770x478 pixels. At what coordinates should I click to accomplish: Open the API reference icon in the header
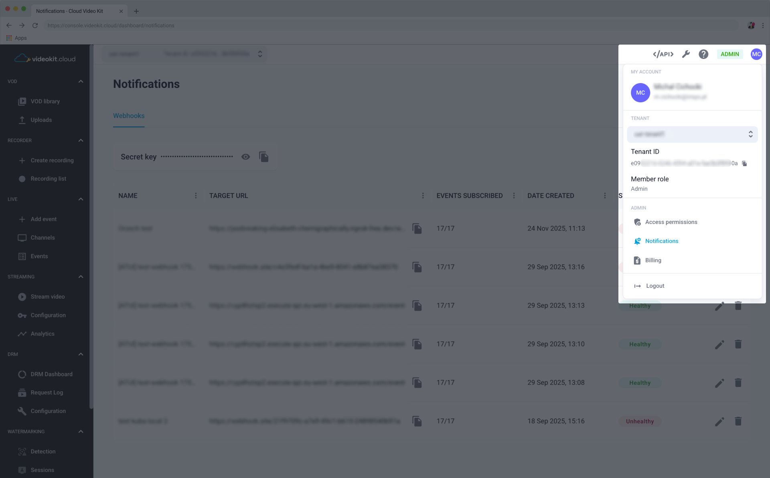pos(663,54)
